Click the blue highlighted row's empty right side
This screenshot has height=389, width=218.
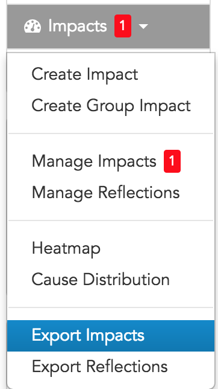point(181,336)
